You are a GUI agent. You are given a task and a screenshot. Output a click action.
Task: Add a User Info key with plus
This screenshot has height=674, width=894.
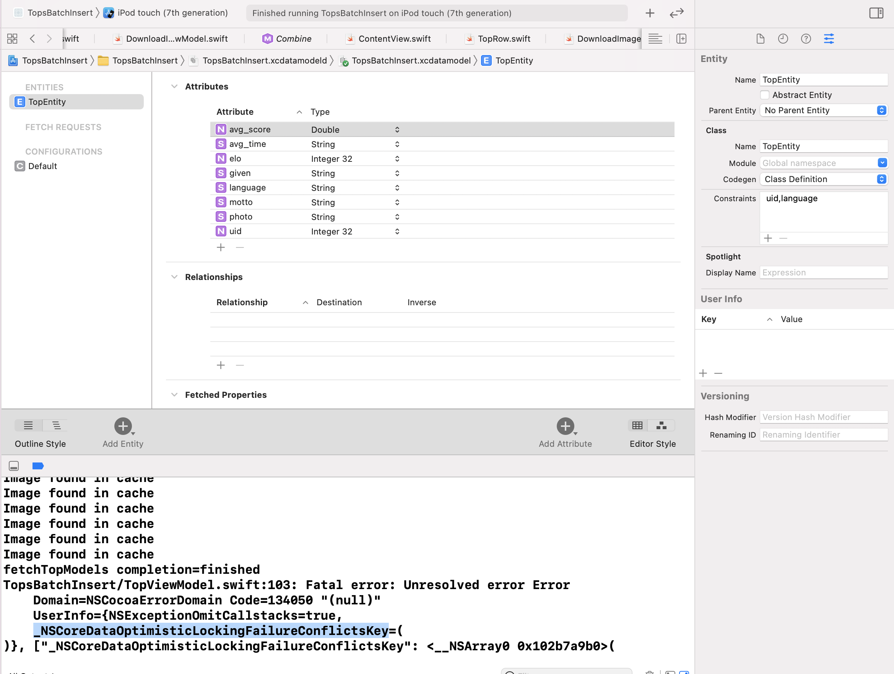click(703, 373)
